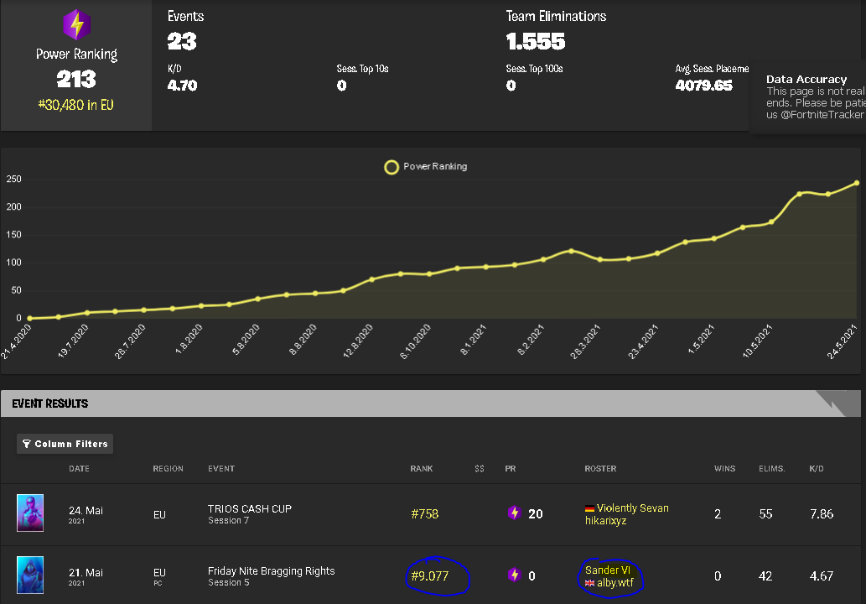Click the first chart data point at 21.4.2020
Screen dimensions: 866x604
point(30,318)
